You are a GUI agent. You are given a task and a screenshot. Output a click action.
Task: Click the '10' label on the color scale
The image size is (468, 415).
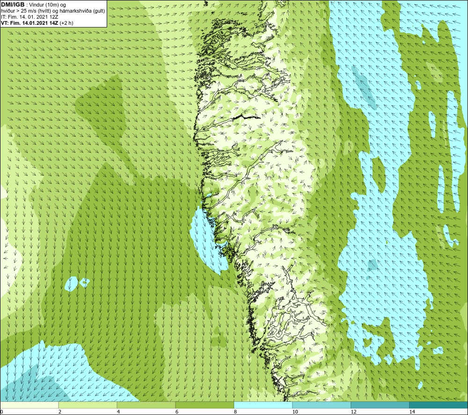(x=295, y=412)
